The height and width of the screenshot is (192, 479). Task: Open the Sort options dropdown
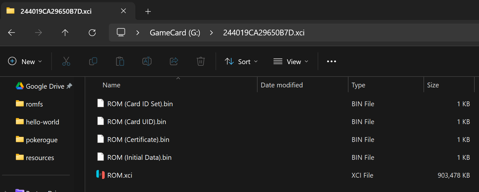[241, 62]
